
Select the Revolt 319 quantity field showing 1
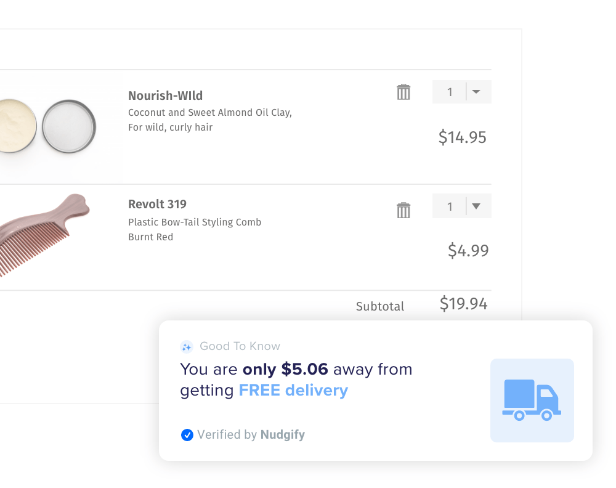[x=450, y=206]
